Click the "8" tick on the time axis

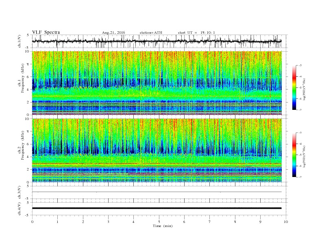pyautogui.click(x=235, y=222)
